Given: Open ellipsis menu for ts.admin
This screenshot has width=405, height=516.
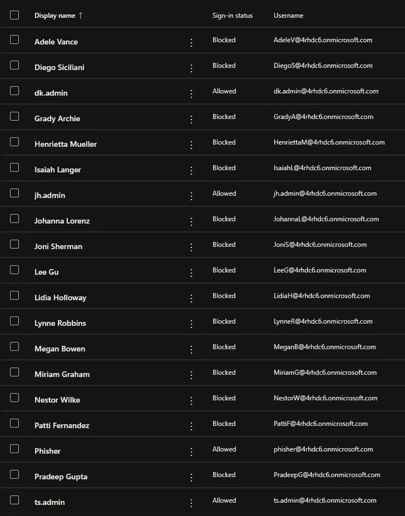Looking at the screenshot, I should 191,503.
